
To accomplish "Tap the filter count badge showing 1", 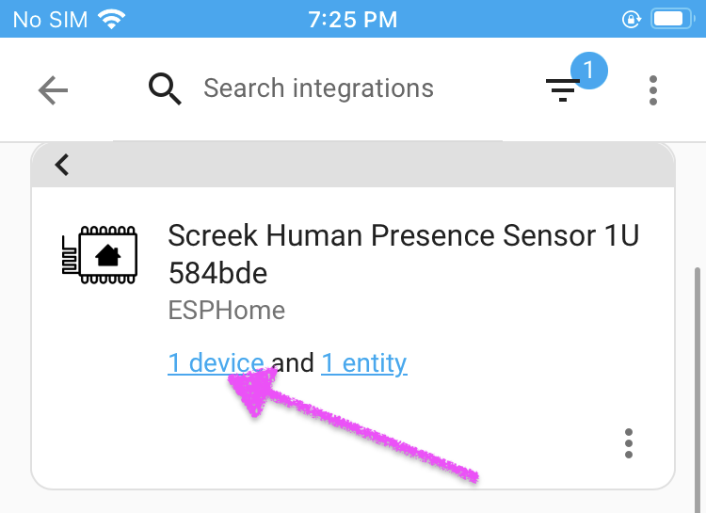I will (x=589, y=71).
